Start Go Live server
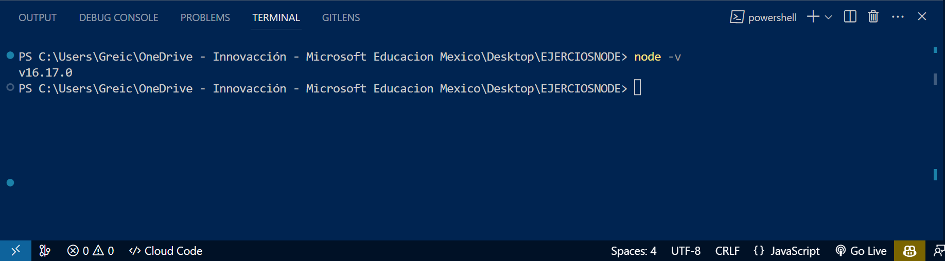945x261 pixels. (861, 251)
